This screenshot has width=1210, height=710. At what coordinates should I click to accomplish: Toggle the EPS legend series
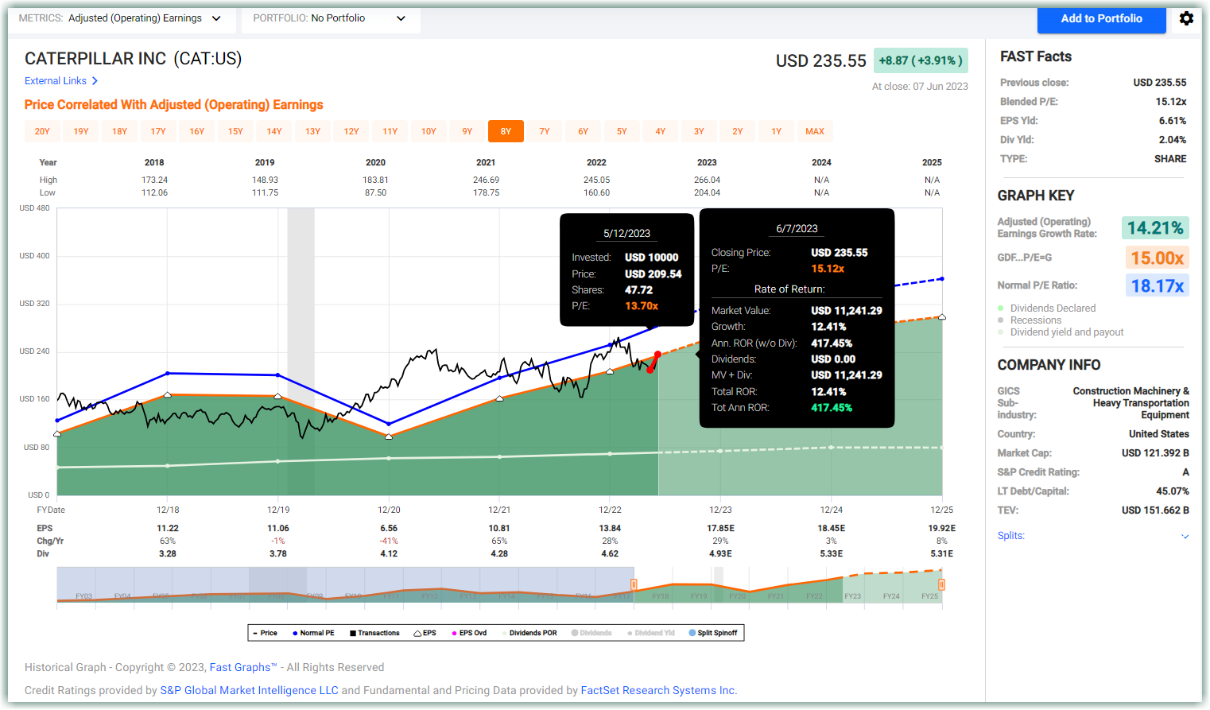(x=425, y=633)
